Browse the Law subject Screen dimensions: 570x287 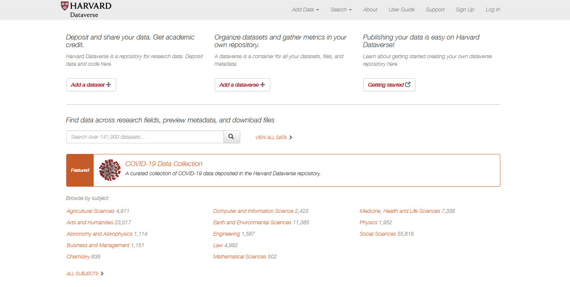(218, 245)
